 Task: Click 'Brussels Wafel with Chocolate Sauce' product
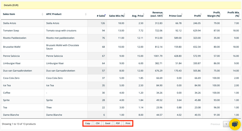(x=63, y=47)
